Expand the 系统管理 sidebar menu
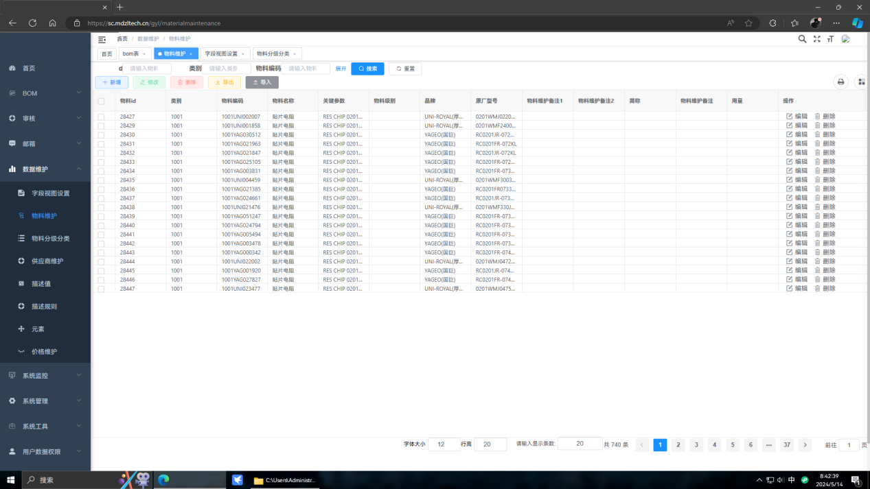Viewport: 870px width, 489px height. (x=45, y=401)
